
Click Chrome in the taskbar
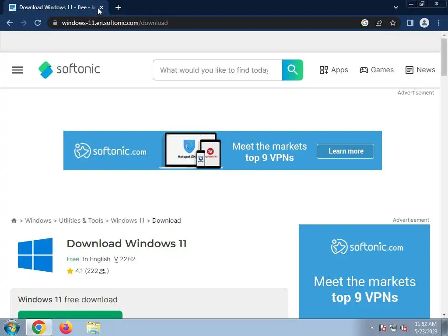click(x=39, y=327)
